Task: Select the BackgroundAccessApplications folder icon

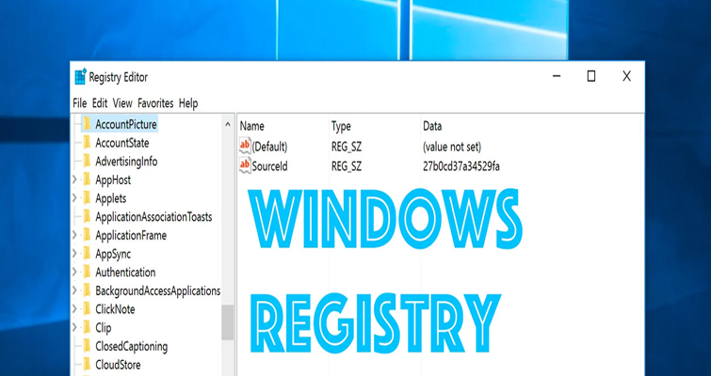Action: (87, 291)
